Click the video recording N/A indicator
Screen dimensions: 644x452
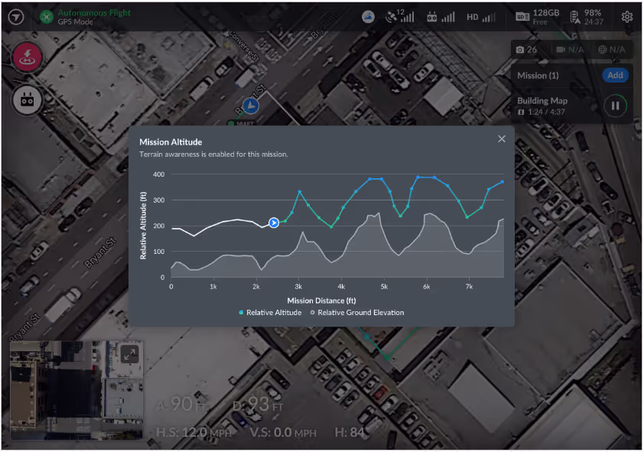[570, 49]
